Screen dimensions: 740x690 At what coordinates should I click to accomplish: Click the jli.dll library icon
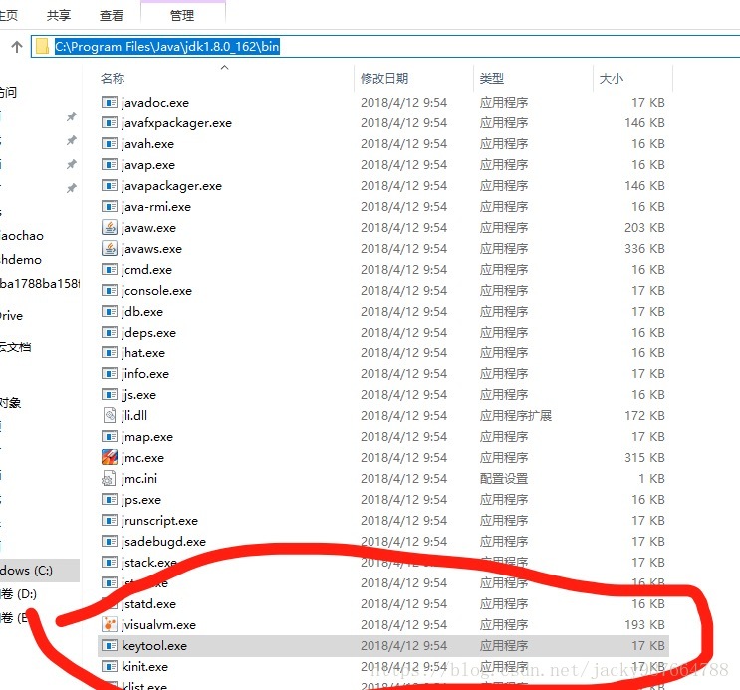point(109,416)
